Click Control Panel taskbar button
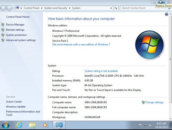Image resolution: width=172 pixels, height=130 pixels. pos(59,125)
